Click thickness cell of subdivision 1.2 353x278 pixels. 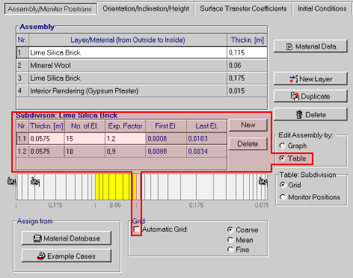tap(46, 152)
